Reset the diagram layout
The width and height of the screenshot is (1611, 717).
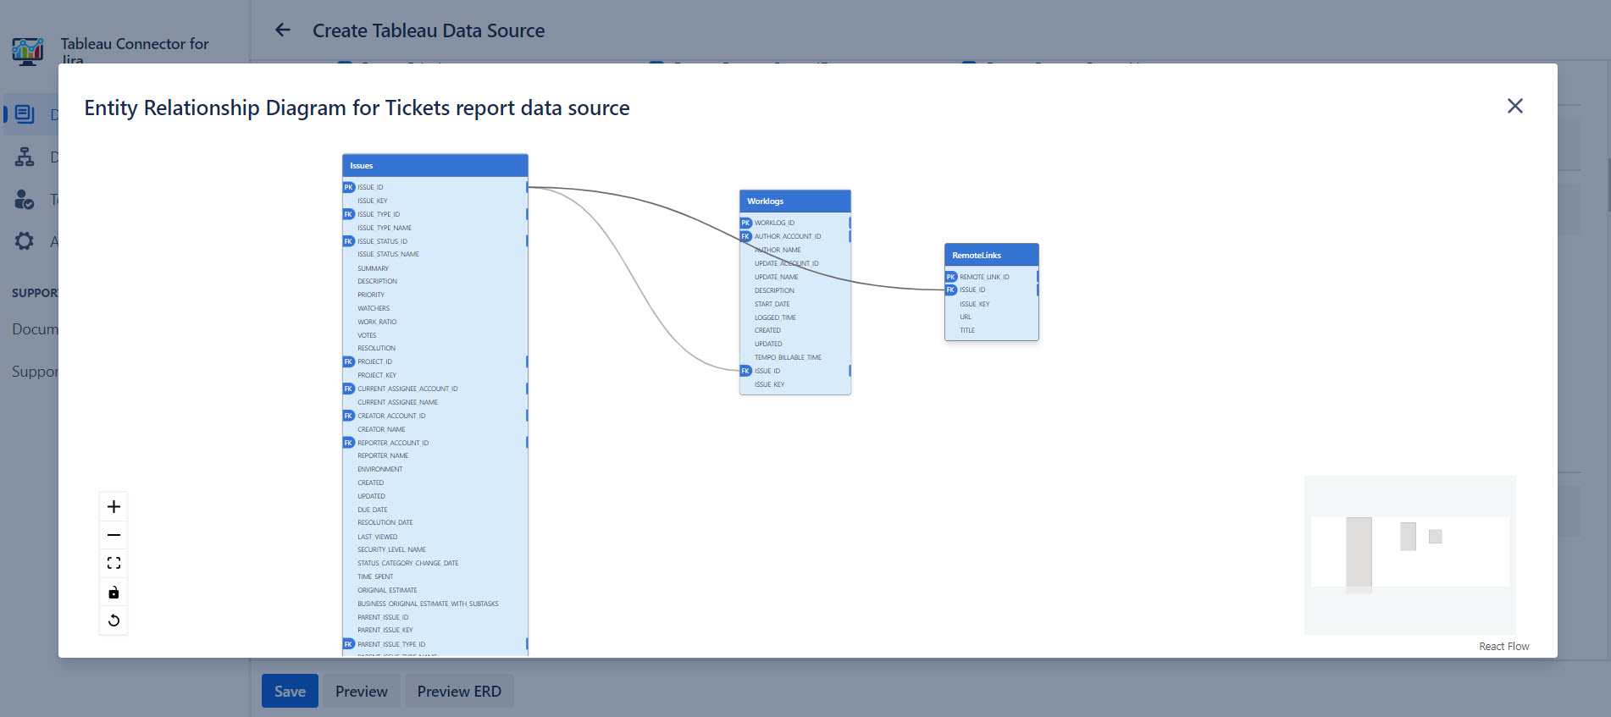point(113,620)
